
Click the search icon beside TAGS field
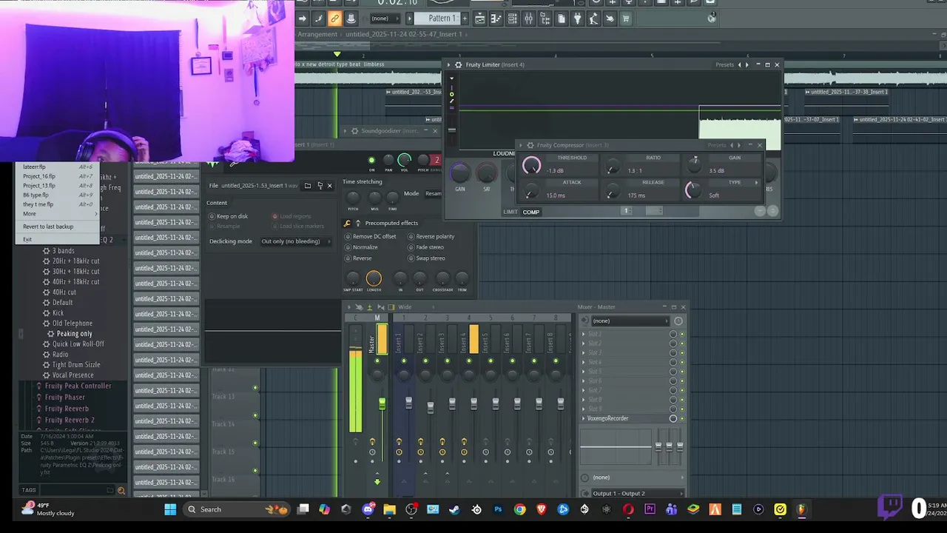pyautogui.click(x=121, y=490)
